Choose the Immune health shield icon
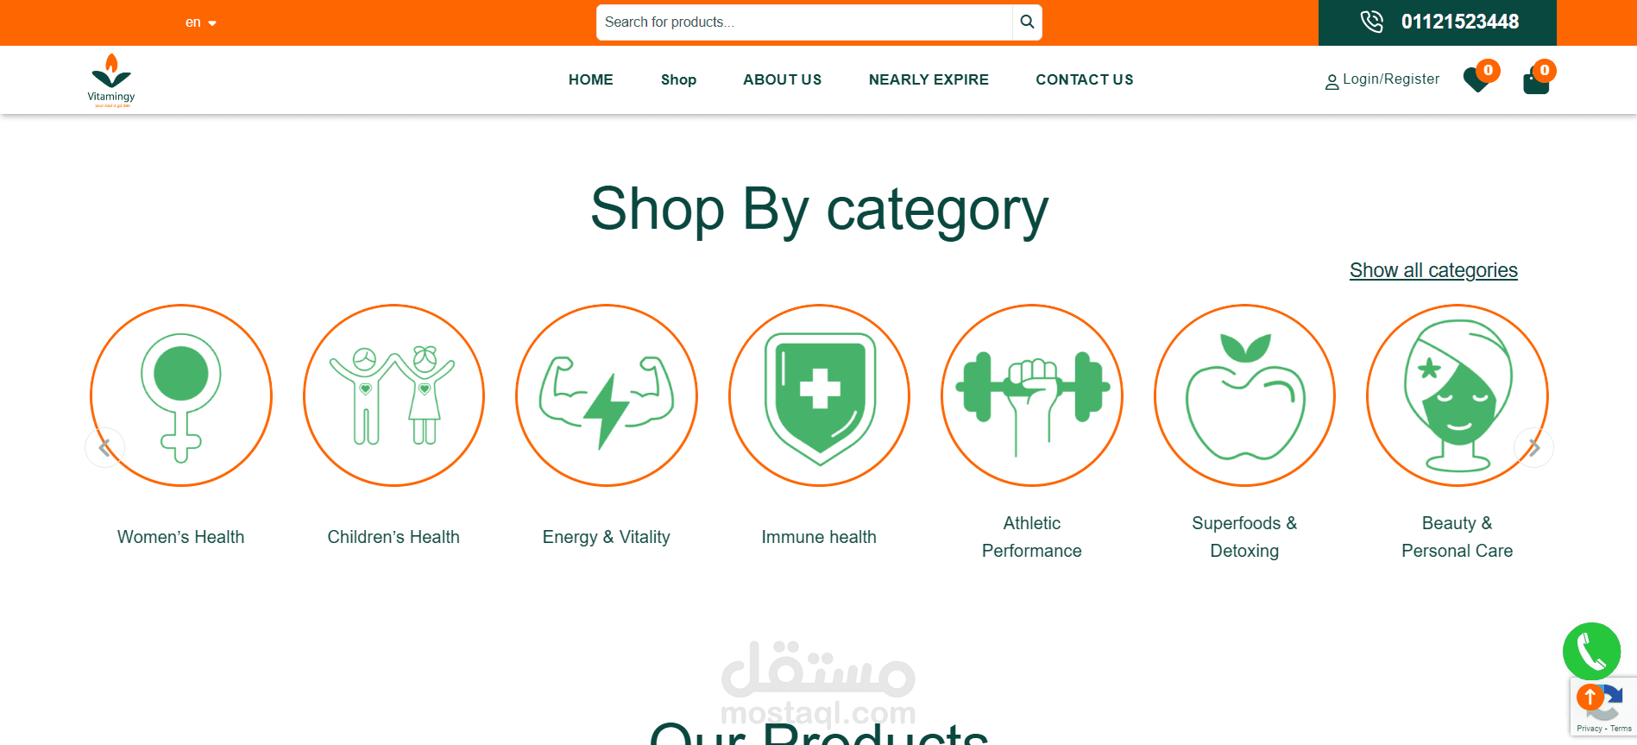This screenshot has height=745, width=1637. coord(819,395)
